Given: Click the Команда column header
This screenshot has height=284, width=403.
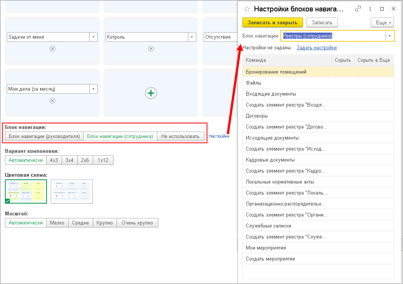Looking at the screenshot, I should pos(287,60).
